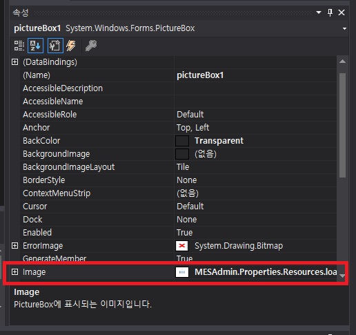Select the Dock property row
The image size is (356, 335).
pyautogui.click(x=174, y=220)
